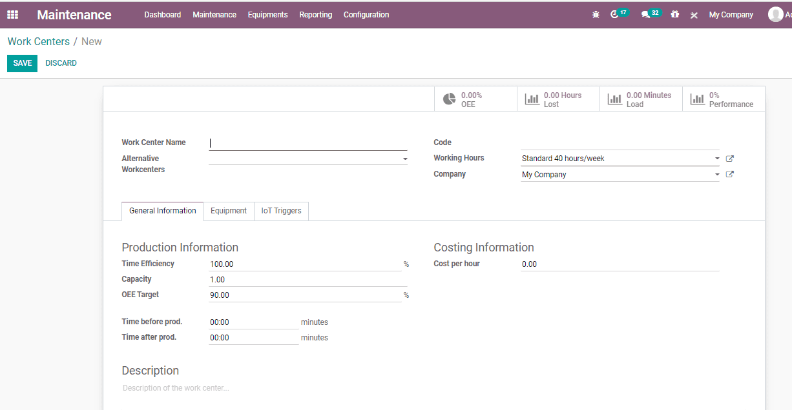792x410 pixels.
Task: Open the messages conversations icon
Action: click(647, 14)
